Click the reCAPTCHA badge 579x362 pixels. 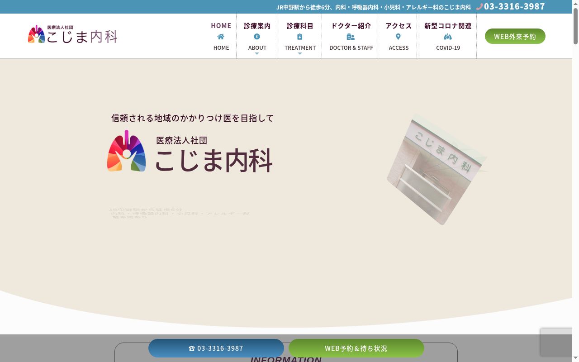pos(556,342)
